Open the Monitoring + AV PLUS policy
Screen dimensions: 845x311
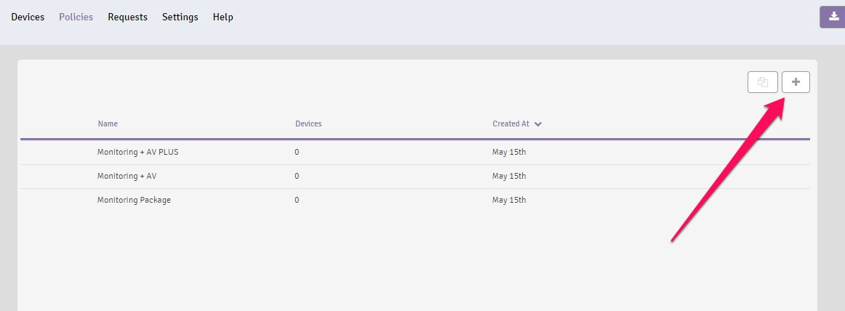[138, 153]
